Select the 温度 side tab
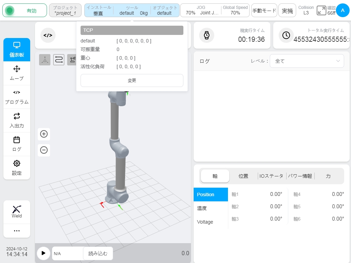 211,208
